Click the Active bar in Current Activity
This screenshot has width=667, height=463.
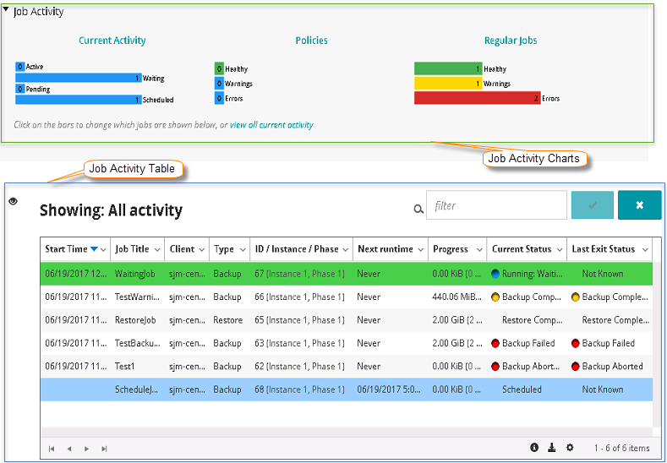(20, 67)
